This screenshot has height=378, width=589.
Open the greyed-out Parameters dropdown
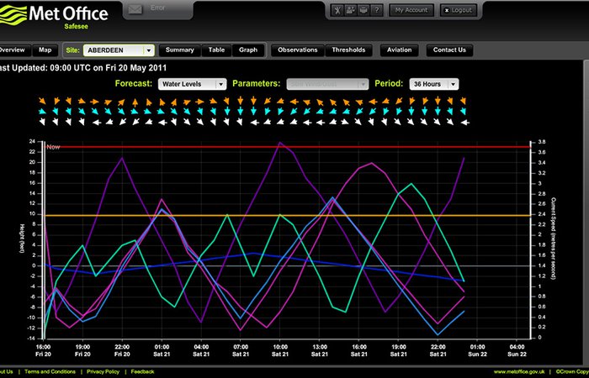[x=327, y=84]
